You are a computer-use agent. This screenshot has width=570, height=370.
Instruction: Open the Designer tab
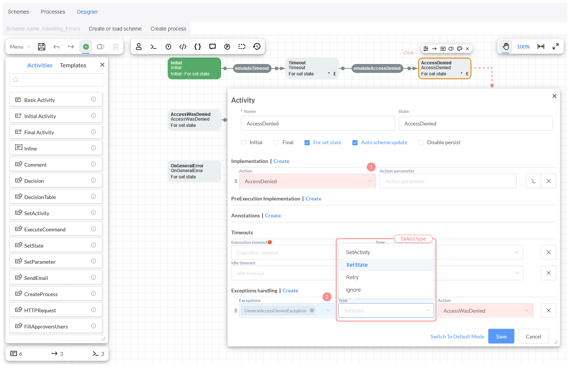click(x=87, y=12)
